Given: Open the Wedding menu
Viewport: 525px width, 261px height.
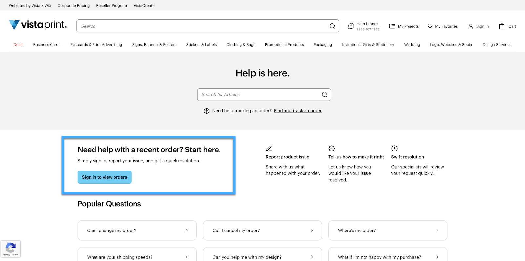Looking at the screenshot, I should coord(412,45).
